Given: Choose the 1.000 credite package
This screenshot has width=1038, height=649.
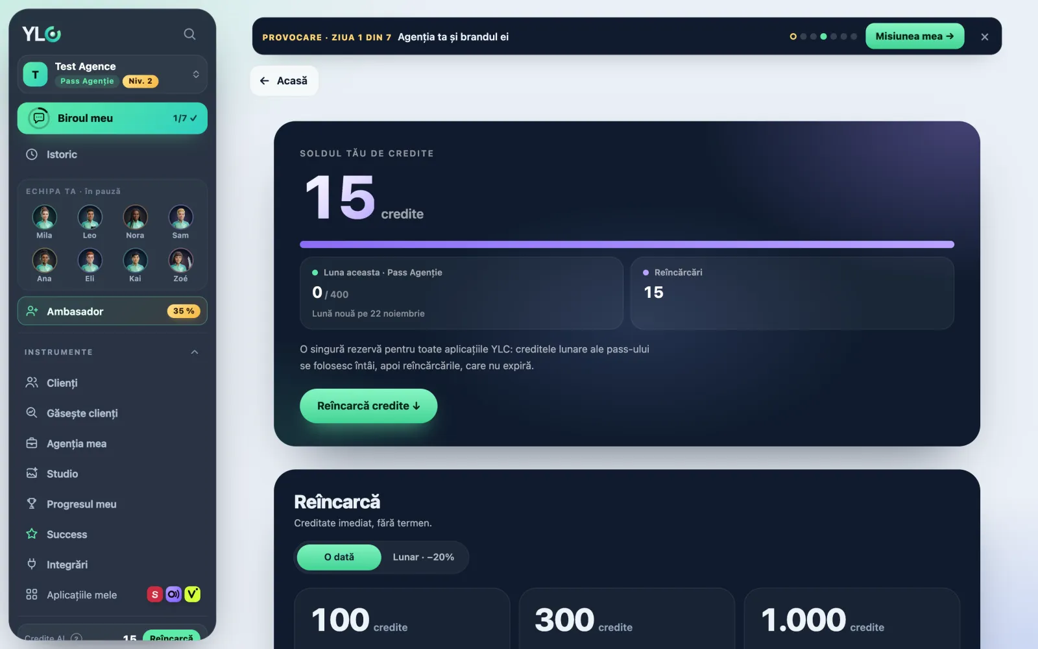Looking at the screenshot, I should coord(852,618).
